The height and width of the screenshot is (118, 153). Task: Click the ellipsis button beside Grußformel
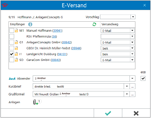point(132,94)
